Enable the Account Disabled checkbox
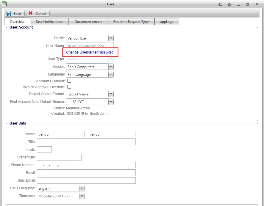 pyautogui.click(x=69, y=81)
